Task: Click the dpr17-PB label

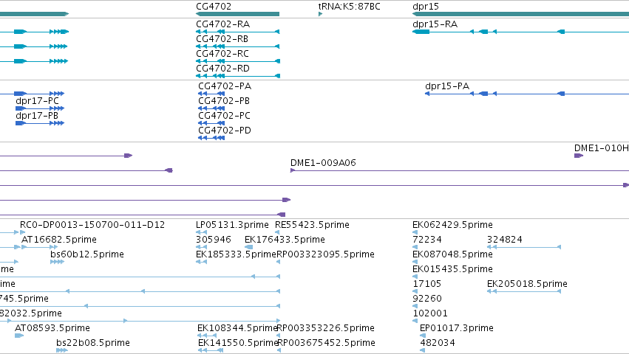Action: [37, 115]
